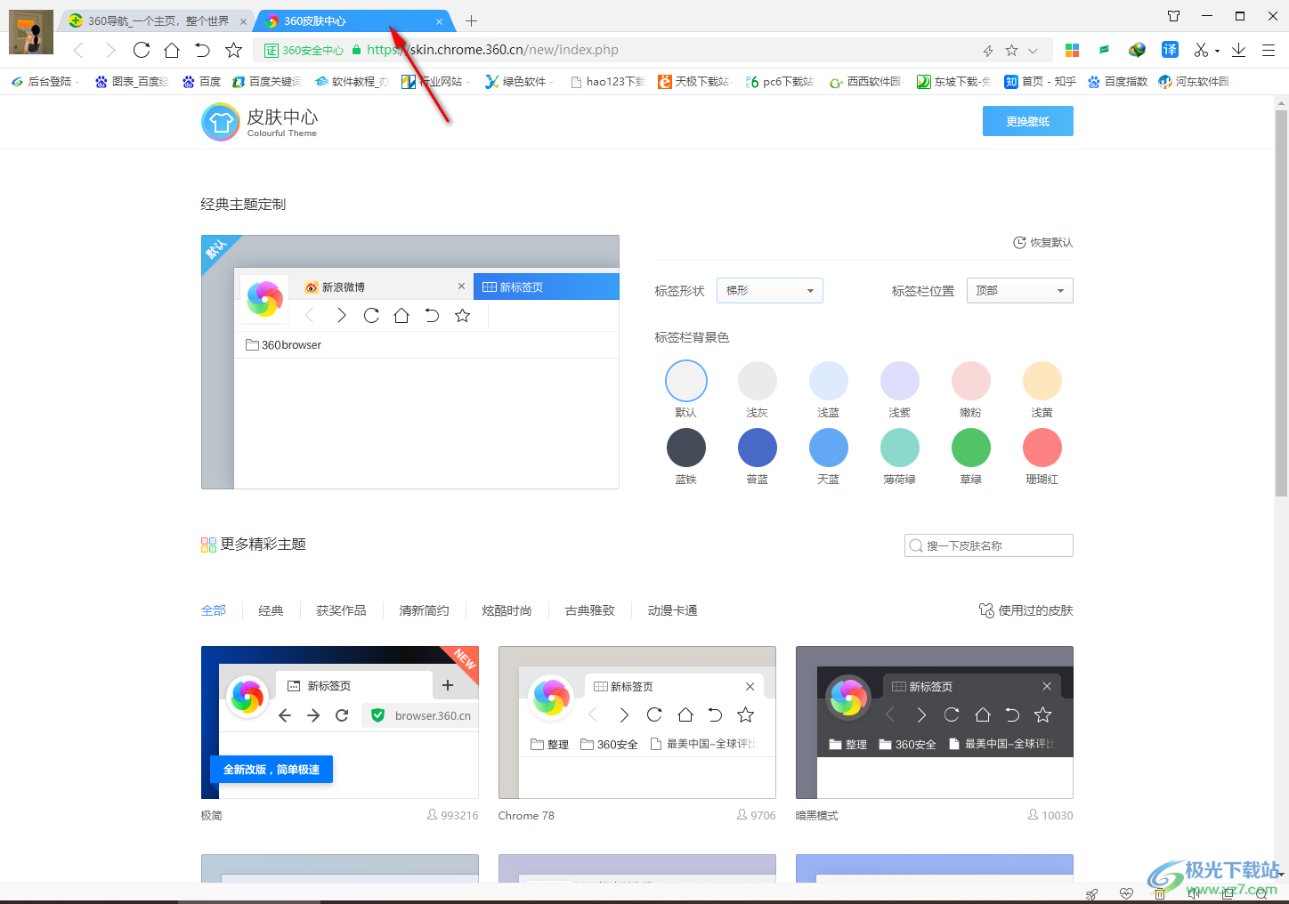This screenshot has height=904, width=1289.
Task: Open the translate extension icon
Action: 1170,50
